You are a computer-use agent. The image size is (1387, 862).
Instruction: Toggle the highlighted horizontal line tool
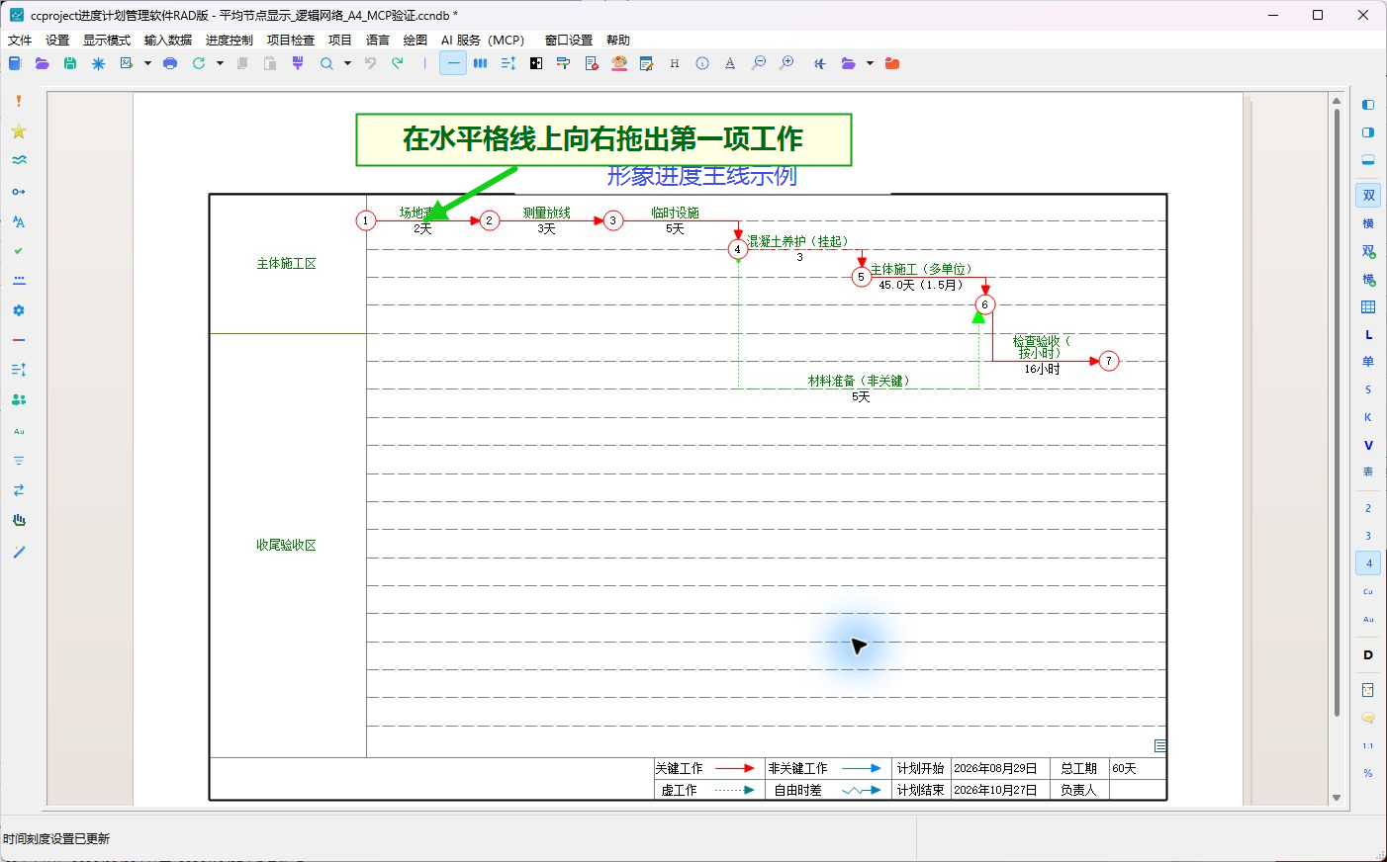[x=453, y=63]
